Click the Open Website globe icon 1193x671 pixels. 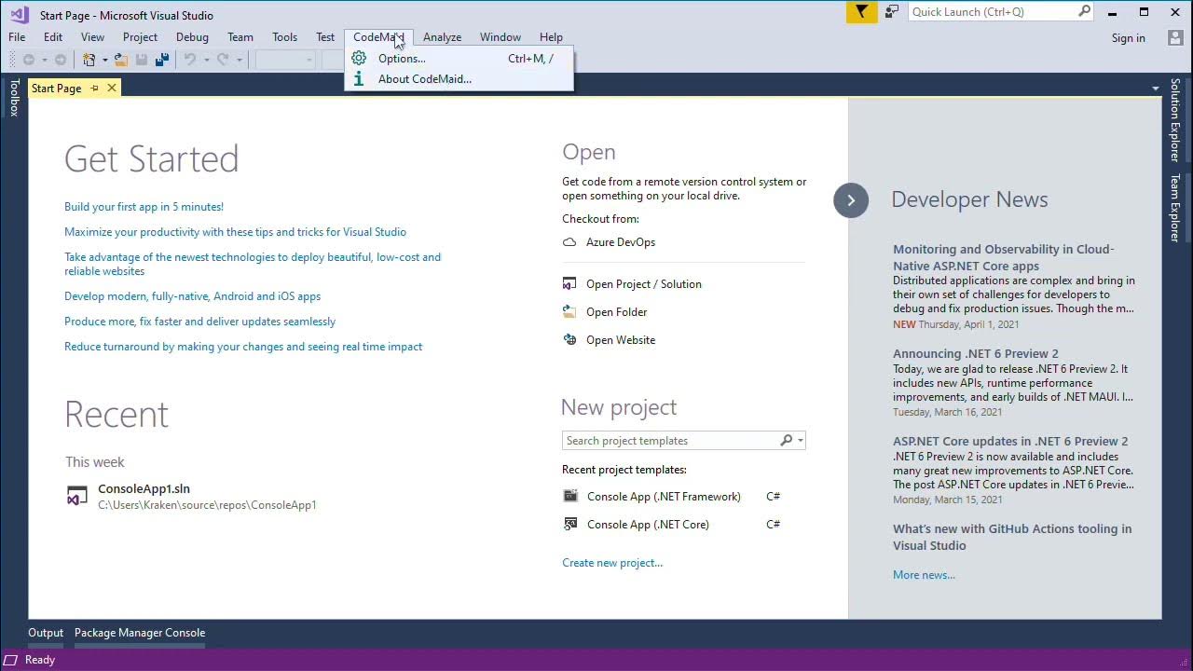tap(569, 340)
